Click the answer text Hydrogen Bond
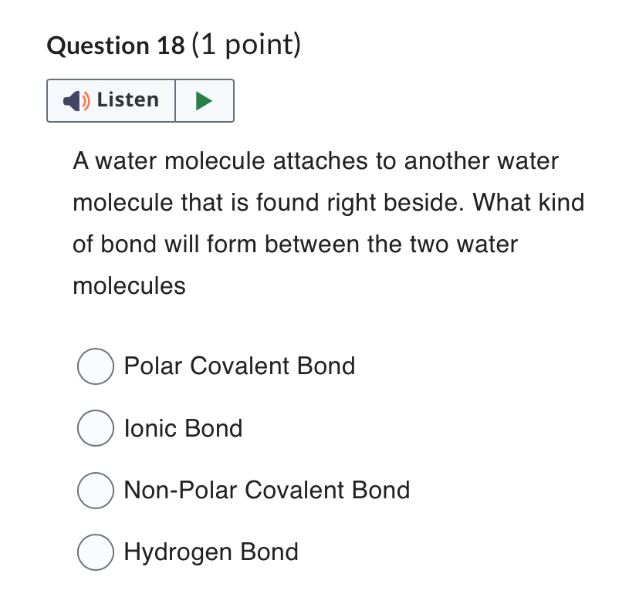629x604 pixels. pos(212,552)
